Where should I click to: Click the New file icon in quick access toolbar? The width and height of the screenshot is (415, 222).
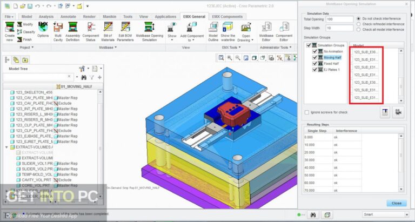15,6
